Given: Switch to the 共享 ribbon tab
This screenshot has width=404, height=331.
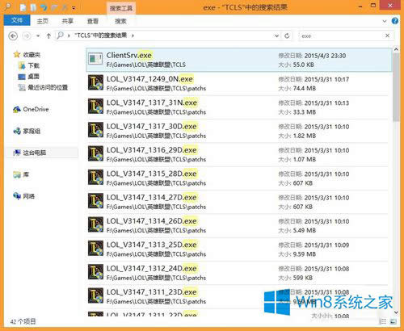Looking at the screenshot, I should 67,21.
